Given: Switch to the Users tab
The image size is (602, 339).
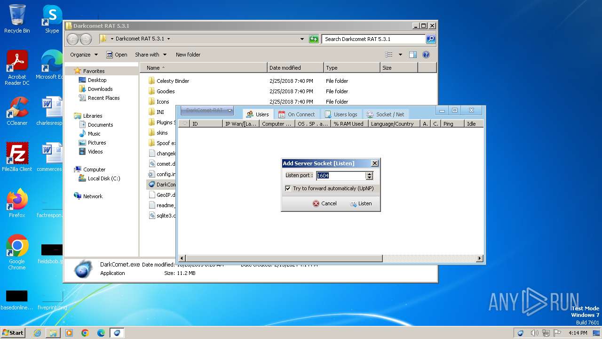Looking at the screenshot, I should (258, 114).
